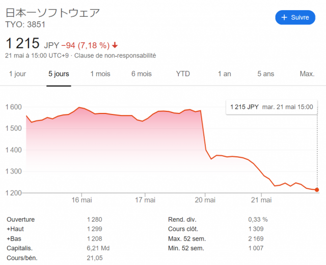
Task: Click the 20 mai date marker on axis
Action: [205, 200]
